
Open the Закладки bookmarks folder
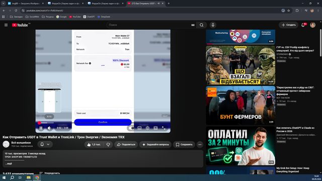(x=16, y=17)
